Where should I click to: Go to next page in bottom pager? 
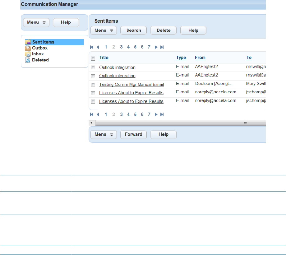[x=156, y=114]
